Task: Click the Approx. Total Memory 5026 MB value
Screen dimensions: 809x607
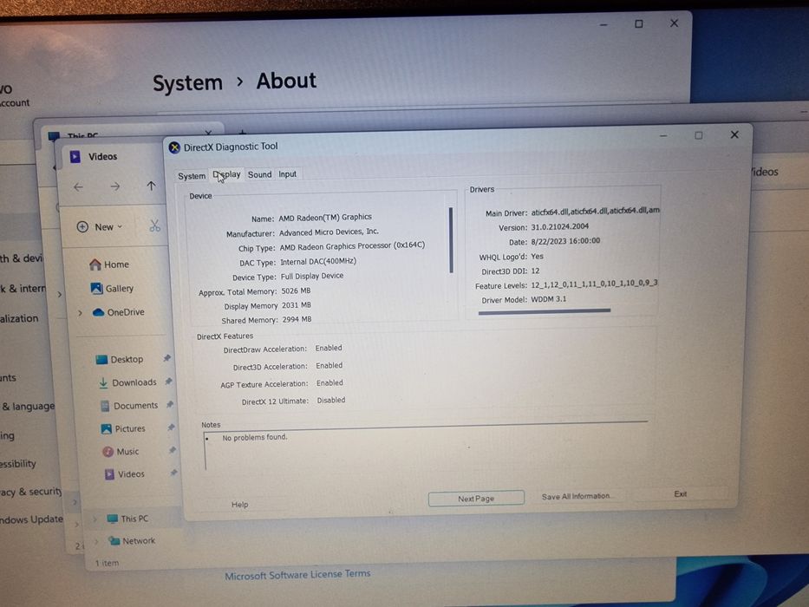Action: [296, 291]
